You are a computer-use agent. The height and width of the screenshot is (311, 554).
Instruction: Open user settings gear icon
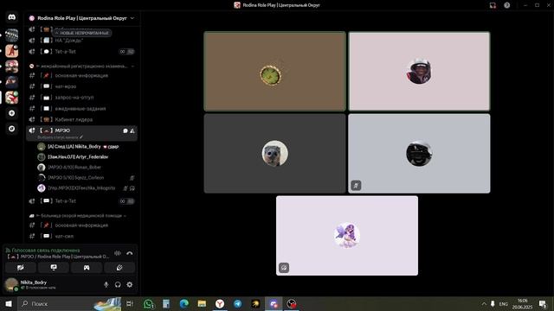(x=130, y=284)
